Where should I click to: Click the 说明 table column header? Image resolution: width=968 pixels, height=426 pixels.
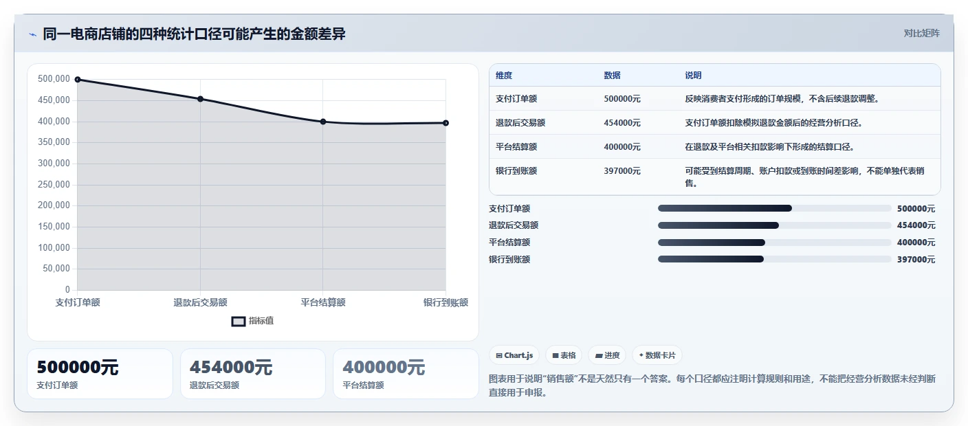(x=693, y=76)
